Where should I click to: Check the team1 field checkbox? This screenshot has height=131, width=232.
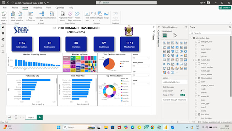(196, 107)
